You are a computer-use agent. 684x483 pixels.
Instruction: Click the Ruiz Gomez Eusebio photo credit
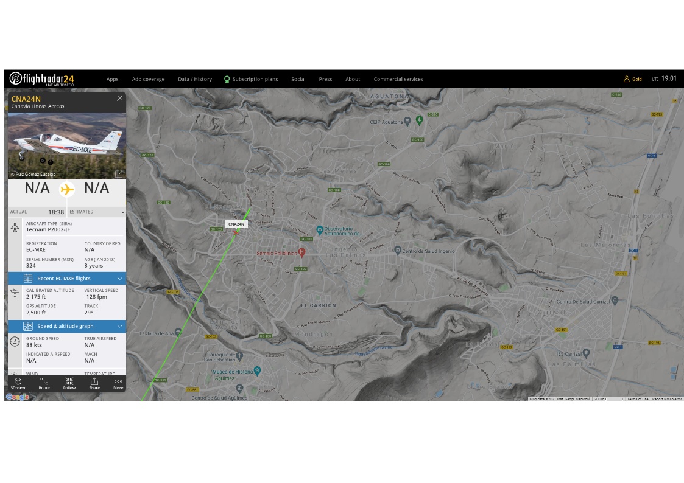pos(33,174)
